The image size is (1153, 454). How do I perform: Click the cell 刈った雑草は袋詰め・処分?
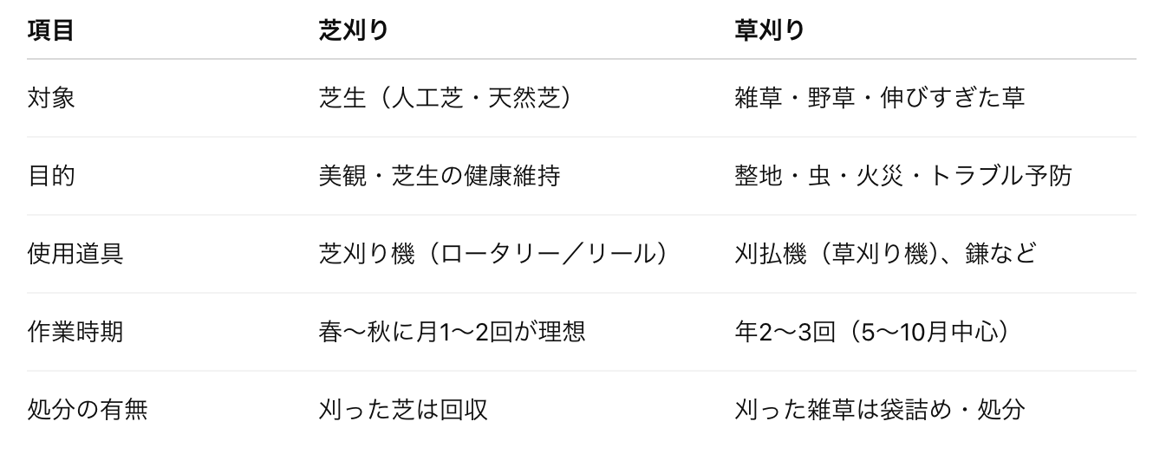click(880, 409)
